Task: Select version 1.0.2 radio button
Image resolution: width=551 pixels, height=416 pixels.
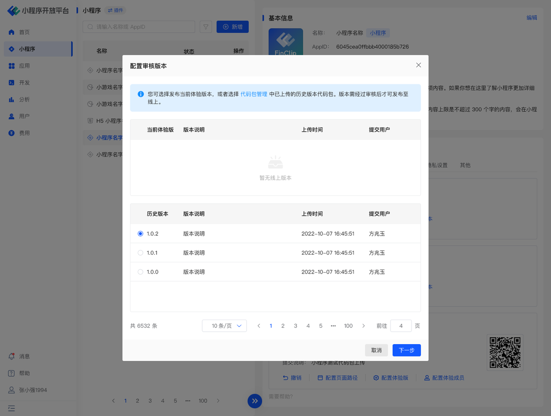Action: [x=140, y=234]
